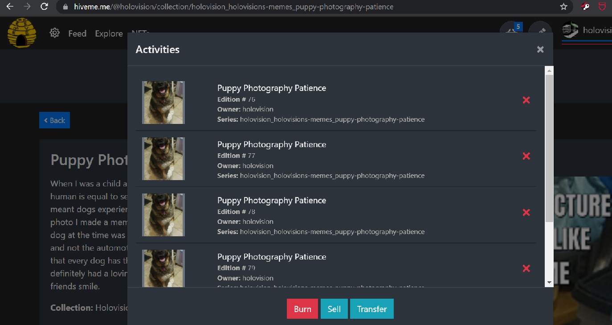The image size is (612, 325).
Task: Close the Activities dialog
Action: tap(540, 49)
